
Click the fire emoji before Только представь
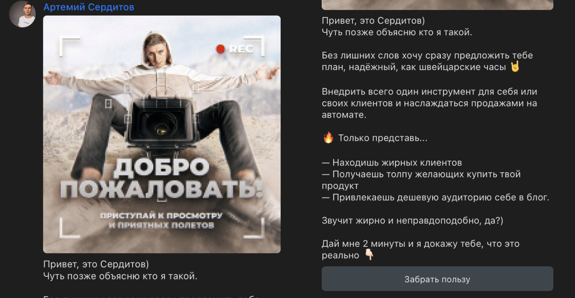coord(328,138)
